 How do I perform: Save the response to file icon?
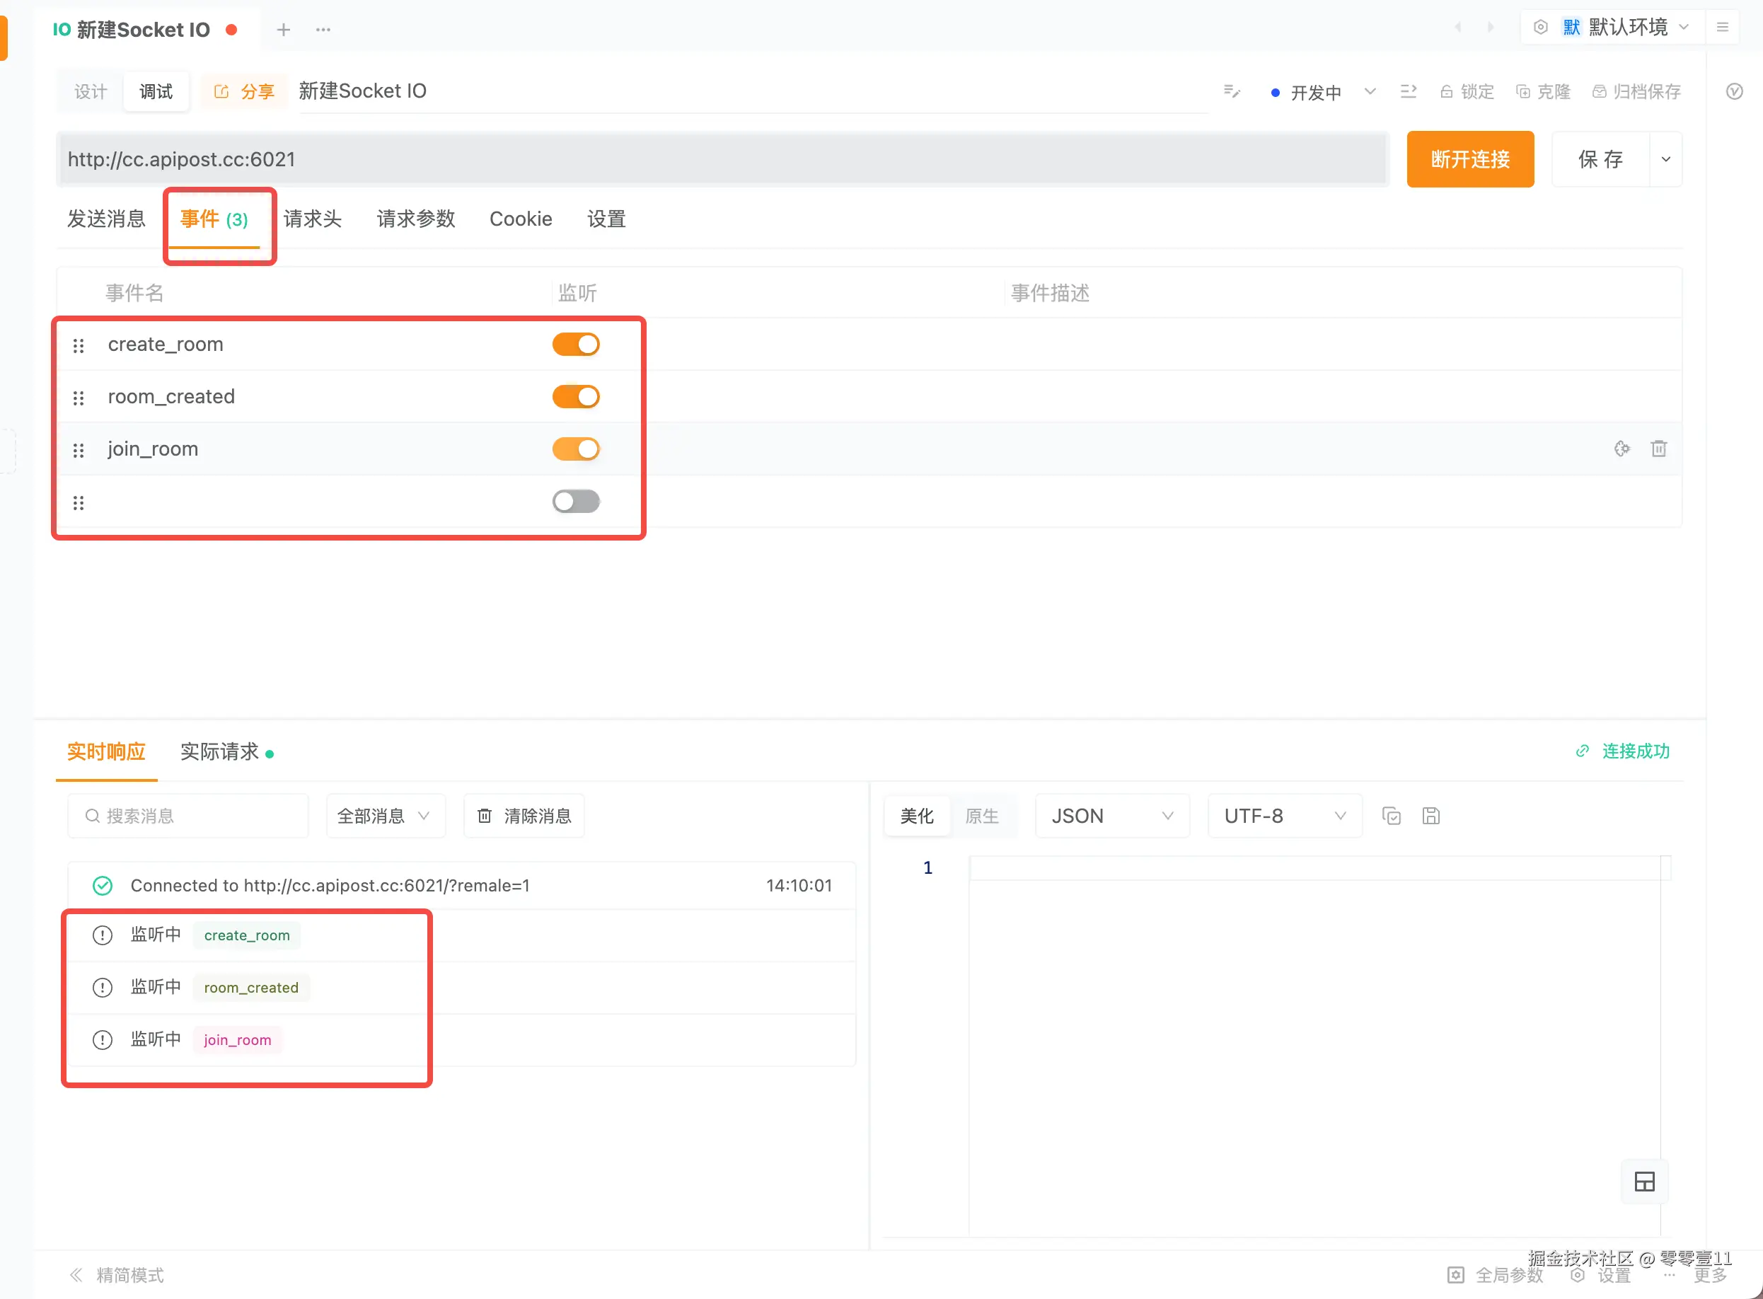[x=1430, y=816]
